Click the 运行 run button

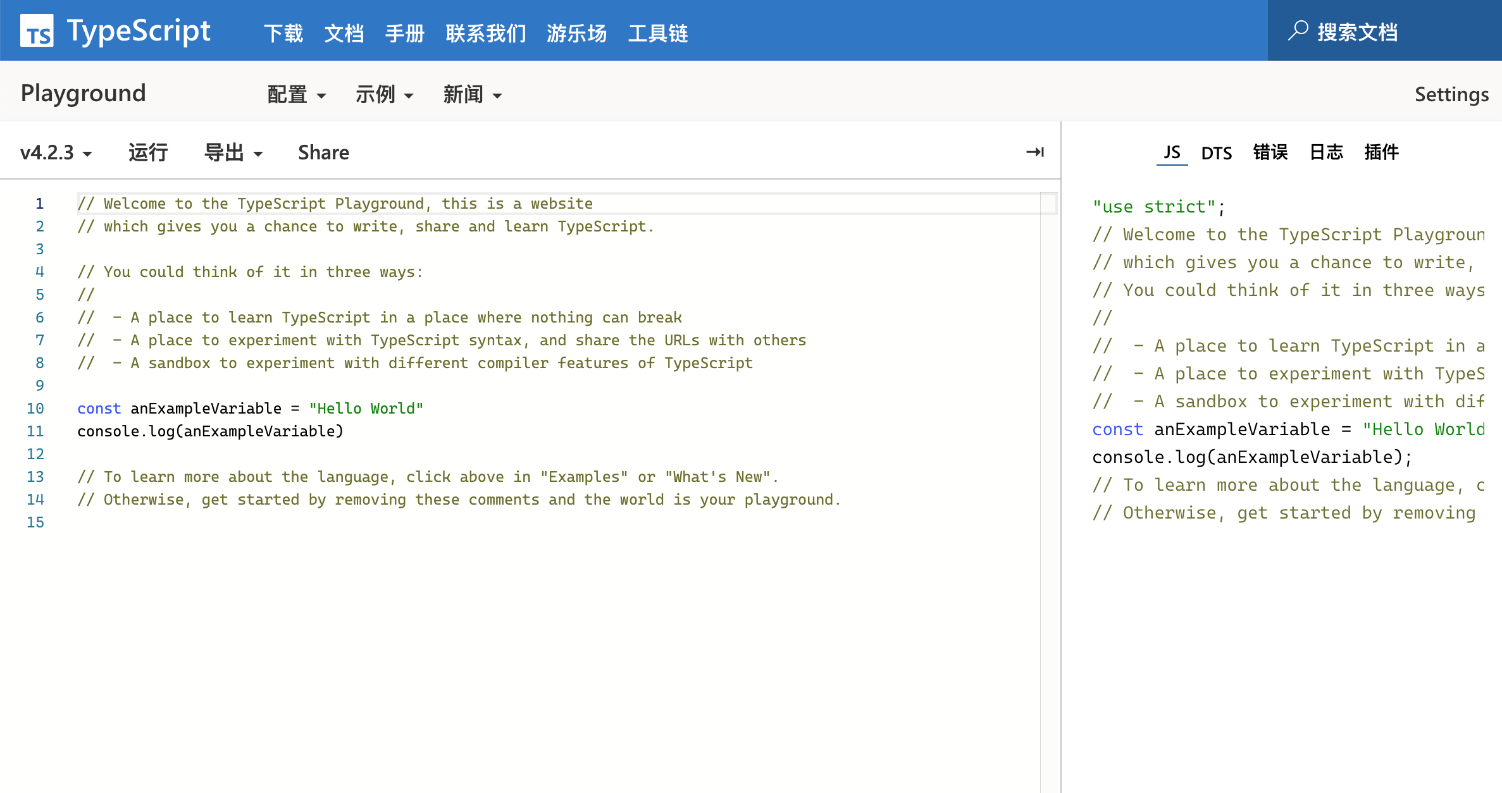click(148, 153)
